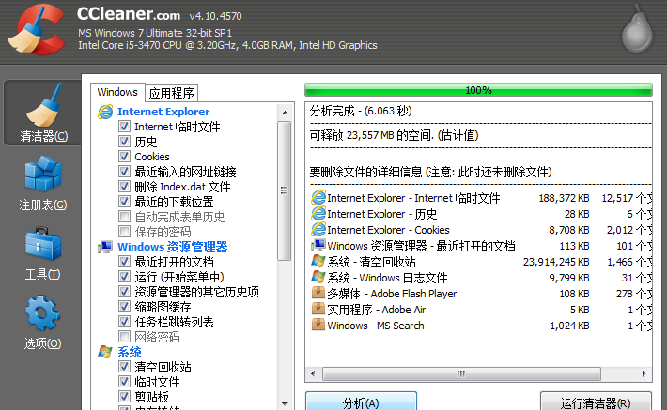The height and width of the screenshot is (410, 667).
Task: Click the up arrow of the cleaner list scrollbar
Action: (285, 113)
